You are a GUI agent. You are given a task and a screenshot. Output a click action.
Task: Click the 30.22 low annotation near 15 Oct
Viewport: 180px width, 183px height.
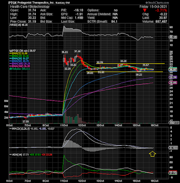pyautogui.click(x=139, y=75)
